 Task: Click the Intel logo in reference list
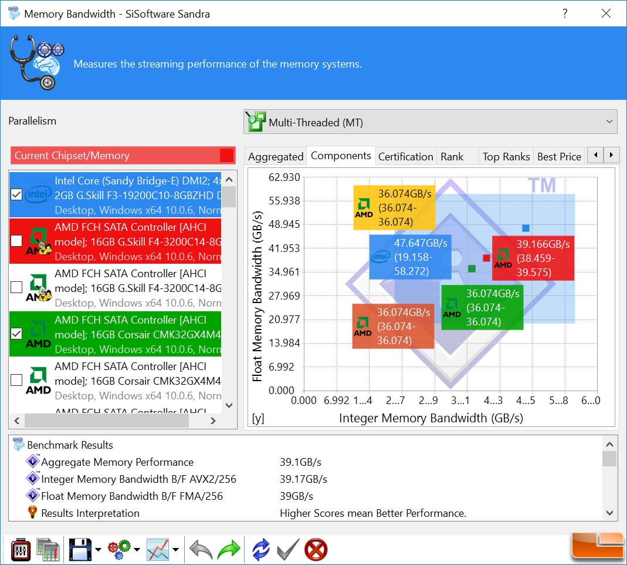pyautogui.click(x=38, y=194)
